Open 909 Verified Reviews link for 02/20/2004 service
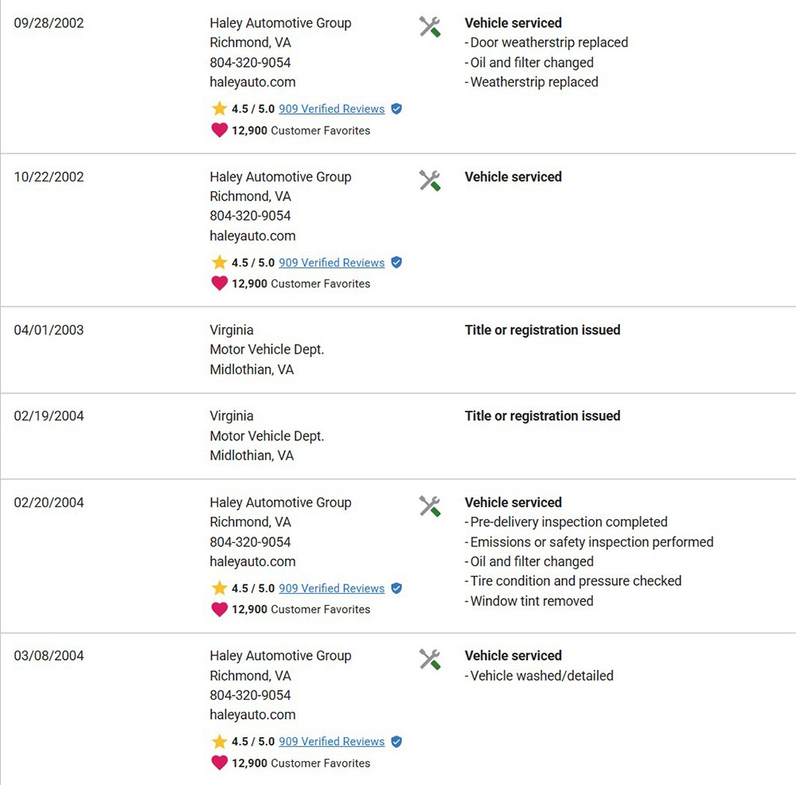Image resolution: width=796 pixels, height=785 pixels. pyautogui.click(x=331, y=588)
